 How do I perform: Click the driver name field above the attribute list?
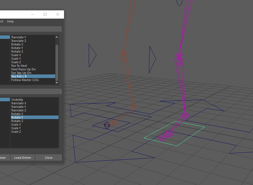pos(30,29)
